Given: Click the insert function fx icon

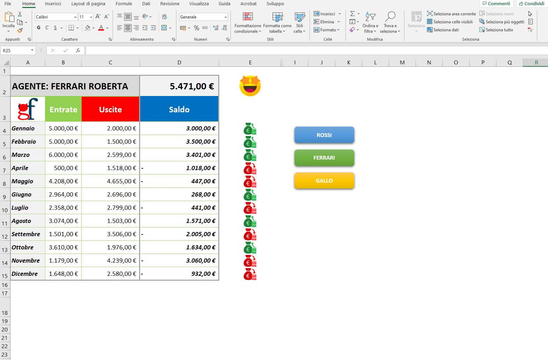Looking at the screenshot, I should point(78,50).
